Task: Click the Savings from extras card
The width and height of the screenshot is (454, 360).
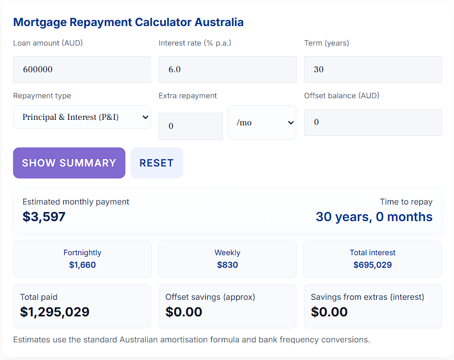Action: [373, 306]
